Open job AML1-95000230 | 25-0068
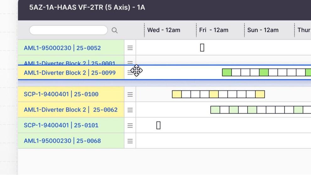This screenshot has height=175, width=311. 62,141
